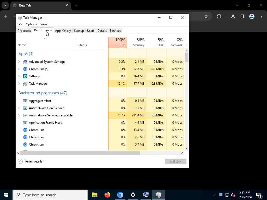Switch to Advanced System Settings taskbar icon

pos(145,195)
